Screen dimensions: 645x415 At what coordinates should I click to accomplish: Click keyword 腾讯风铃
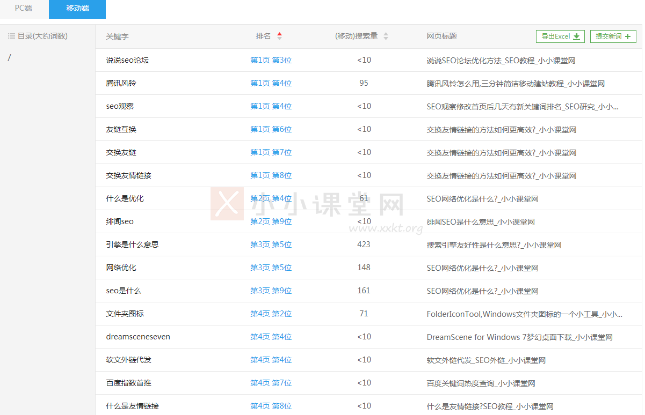pos(121,84)
